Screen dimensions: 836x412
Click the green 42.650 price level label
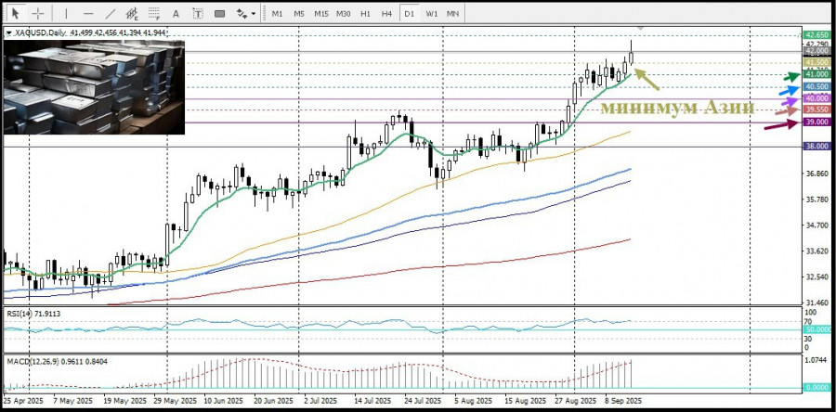[x=816, y=34]
